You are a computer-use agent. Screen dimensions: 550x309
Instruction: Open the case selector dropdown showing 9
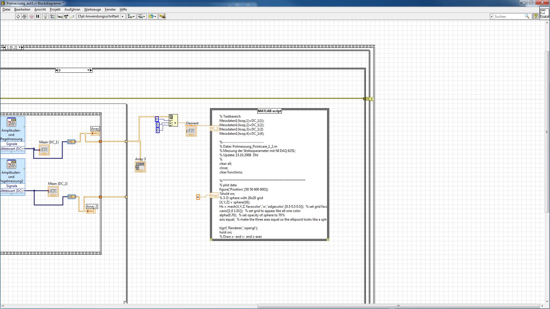88,70
